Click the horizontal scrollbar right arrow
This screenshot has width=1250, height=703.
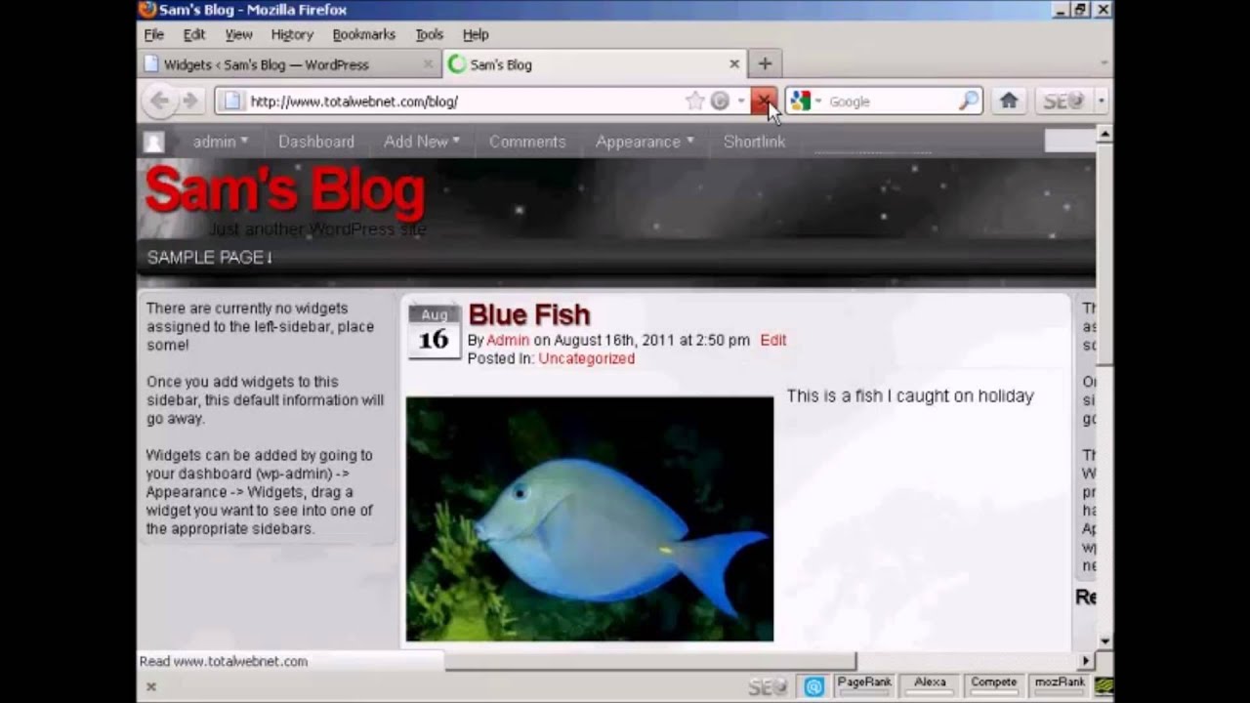click(x=1086, y=661)
